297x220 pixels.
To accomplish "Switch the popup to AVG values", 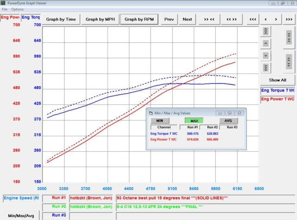I will [x=228, y=120].
